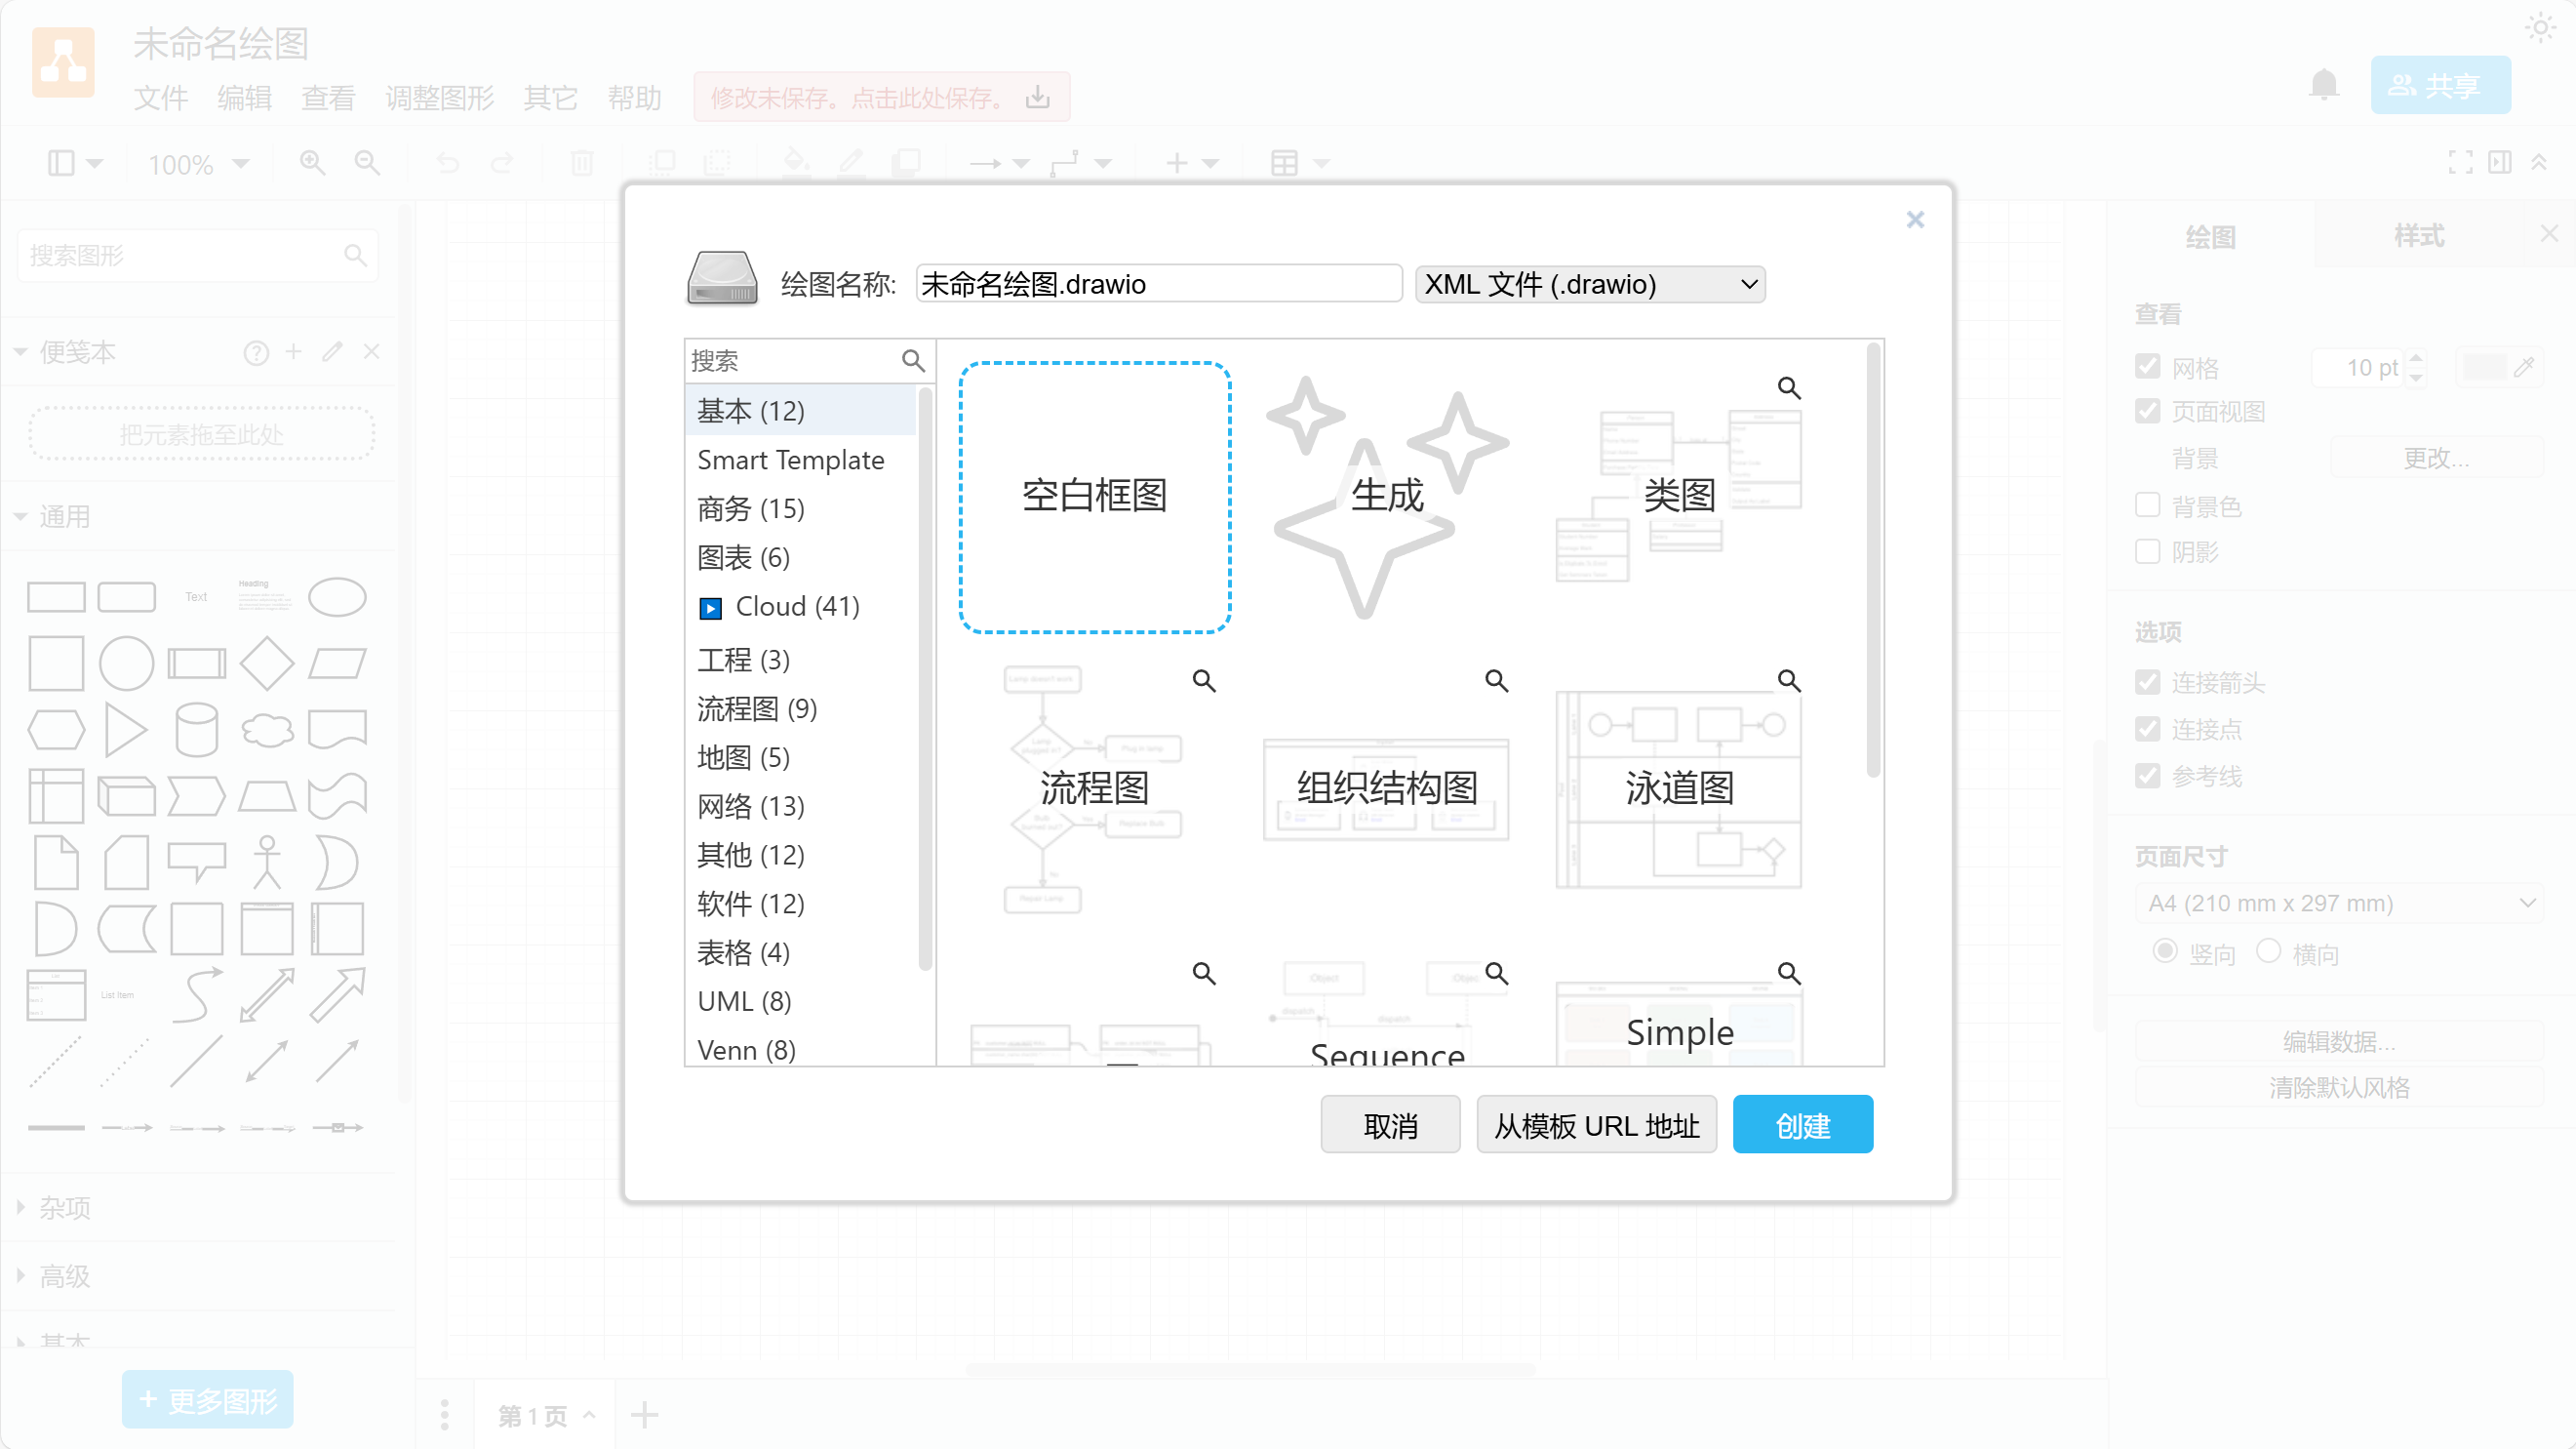
Task: Click the Delete (trash) toolbar icon
Action: click(581, 163)
